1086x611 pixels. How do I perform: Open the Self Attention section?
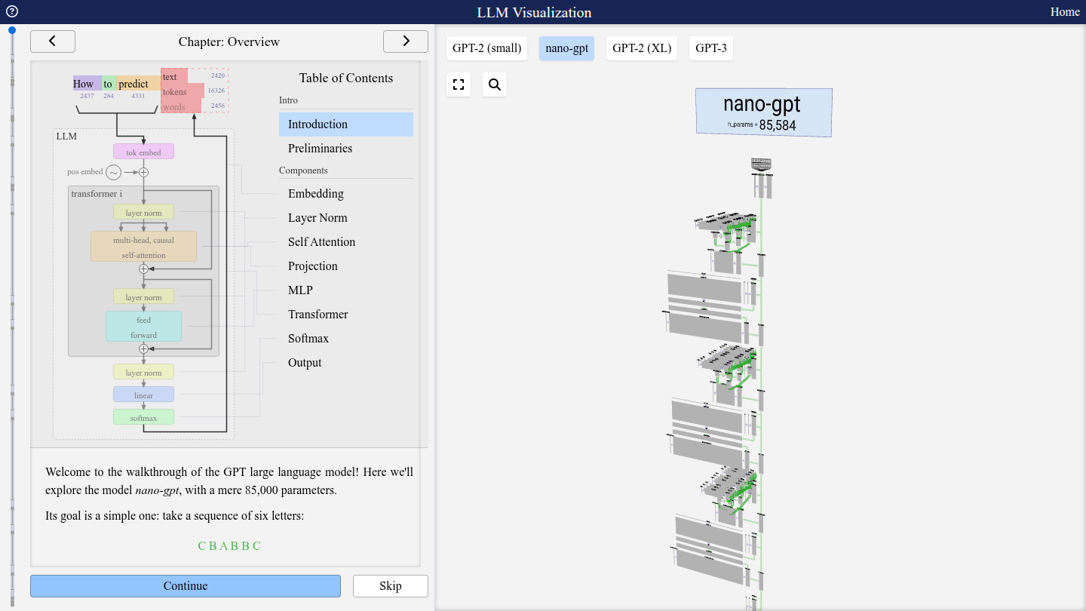point(346,242)
